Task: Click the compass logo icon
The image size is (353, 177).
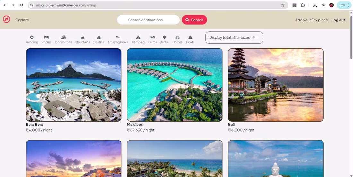Action: pos(6,20)
